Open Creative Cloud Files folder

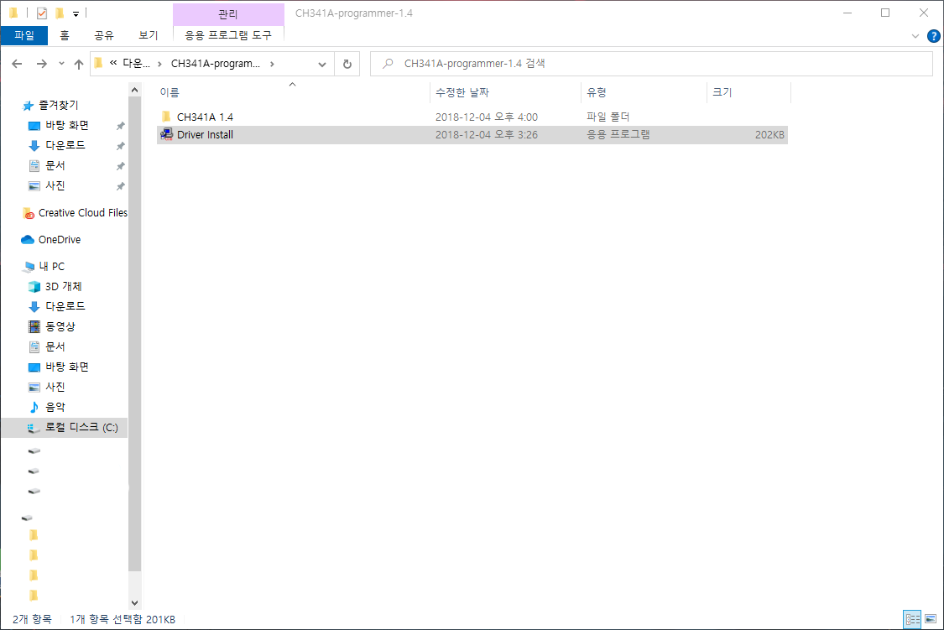point(82,213)
